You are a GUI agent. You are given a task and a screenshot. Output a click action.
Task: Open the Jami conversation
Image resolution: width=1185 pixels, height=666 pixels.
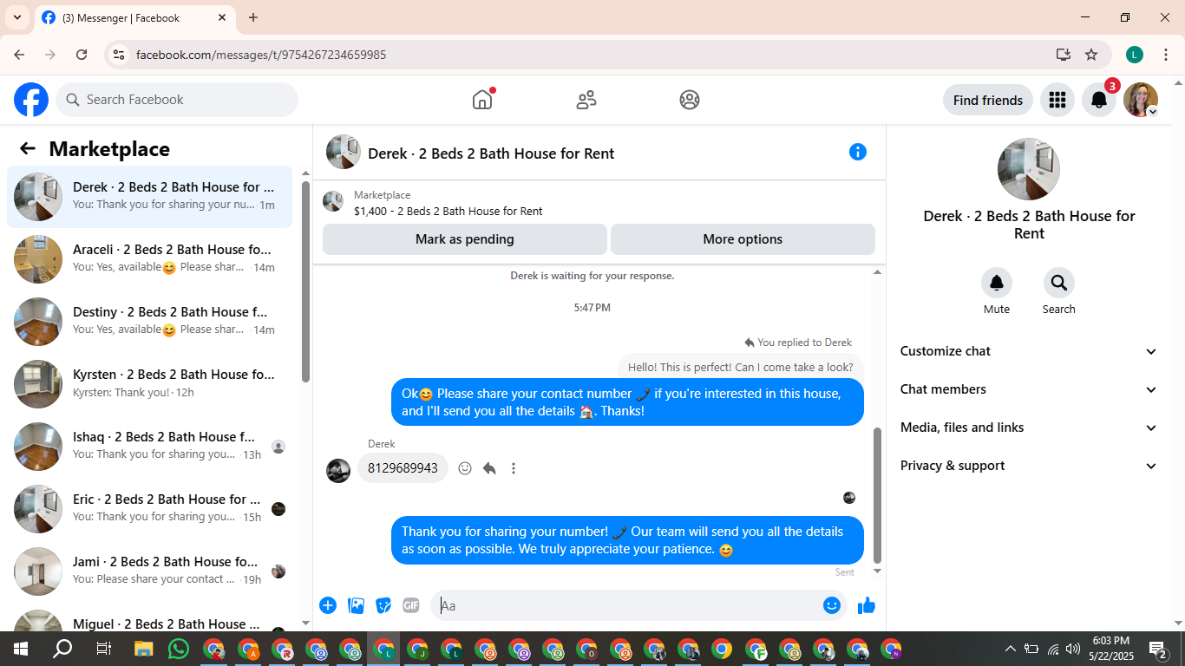point(150,571)
